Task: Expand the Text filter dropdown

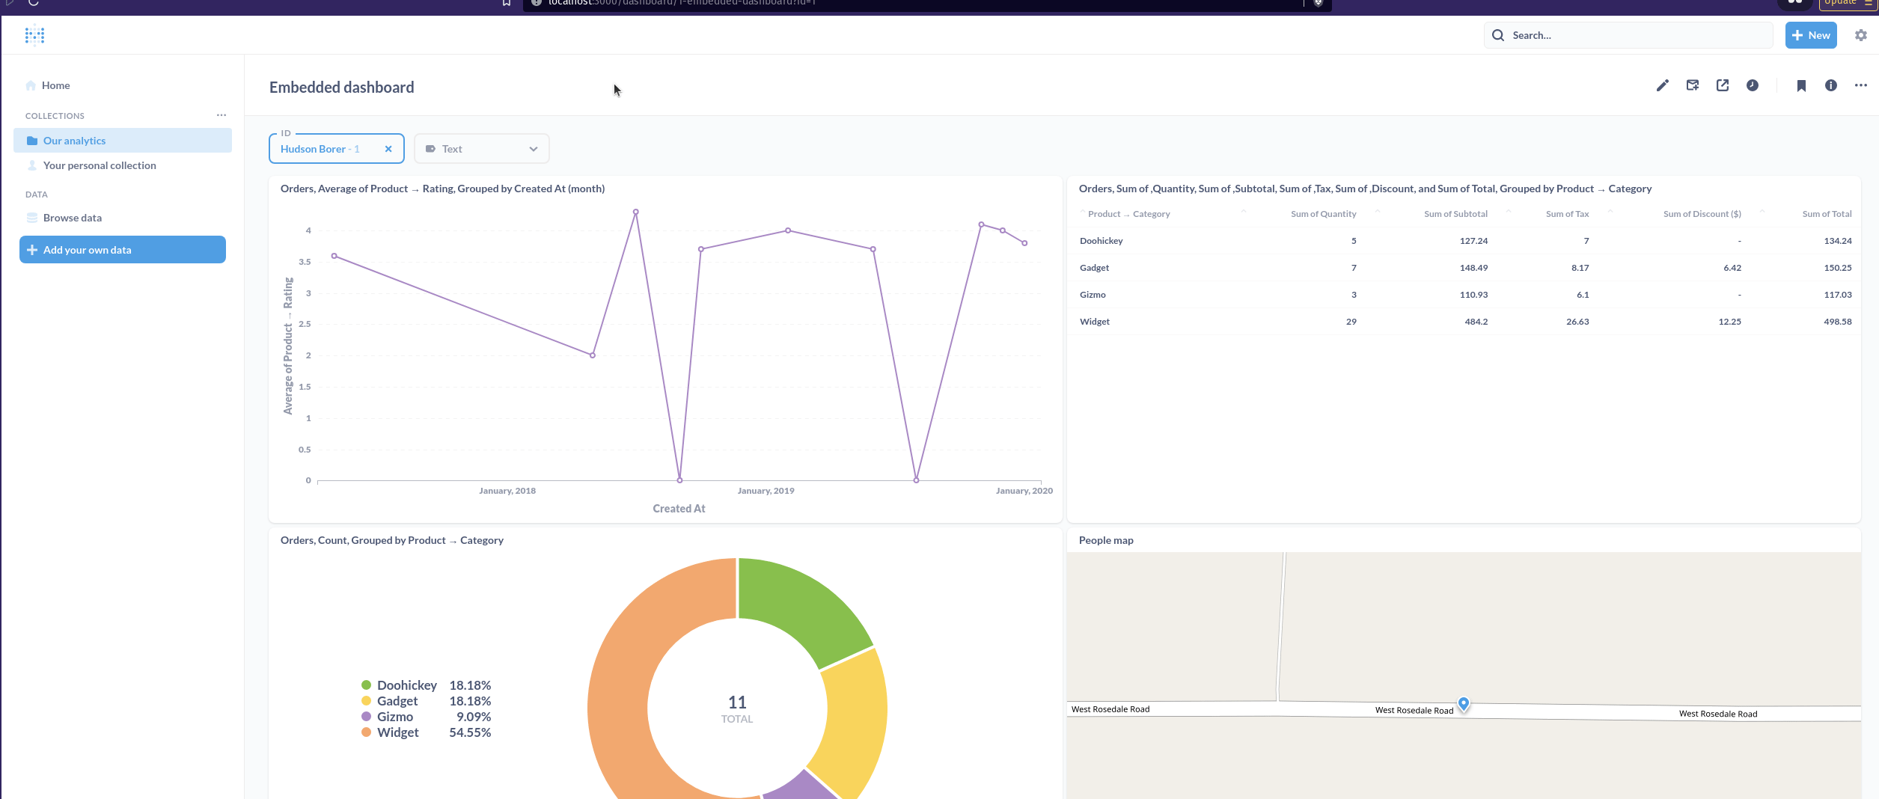Action: [x=533, y=148]
